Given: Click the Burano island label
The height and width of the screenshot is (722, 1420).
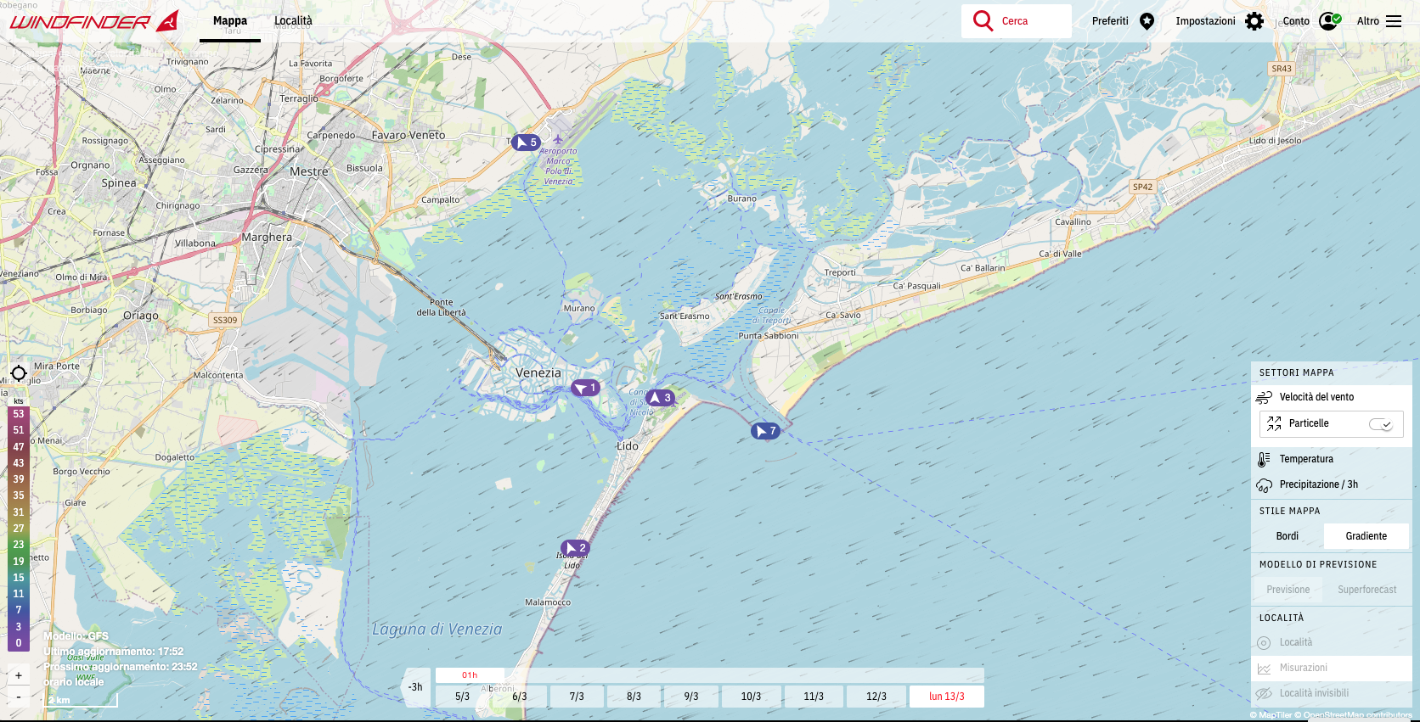Looking at the screenshot, I should 741,199.
